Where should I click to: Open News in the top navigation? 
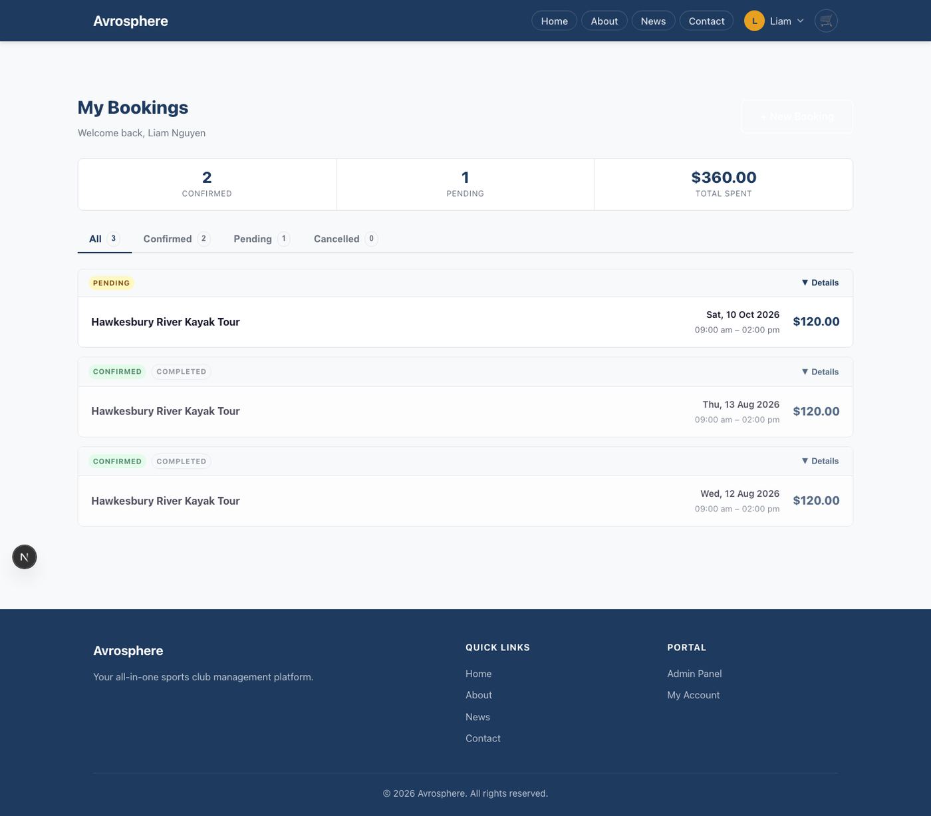click(x=653, y=21)
